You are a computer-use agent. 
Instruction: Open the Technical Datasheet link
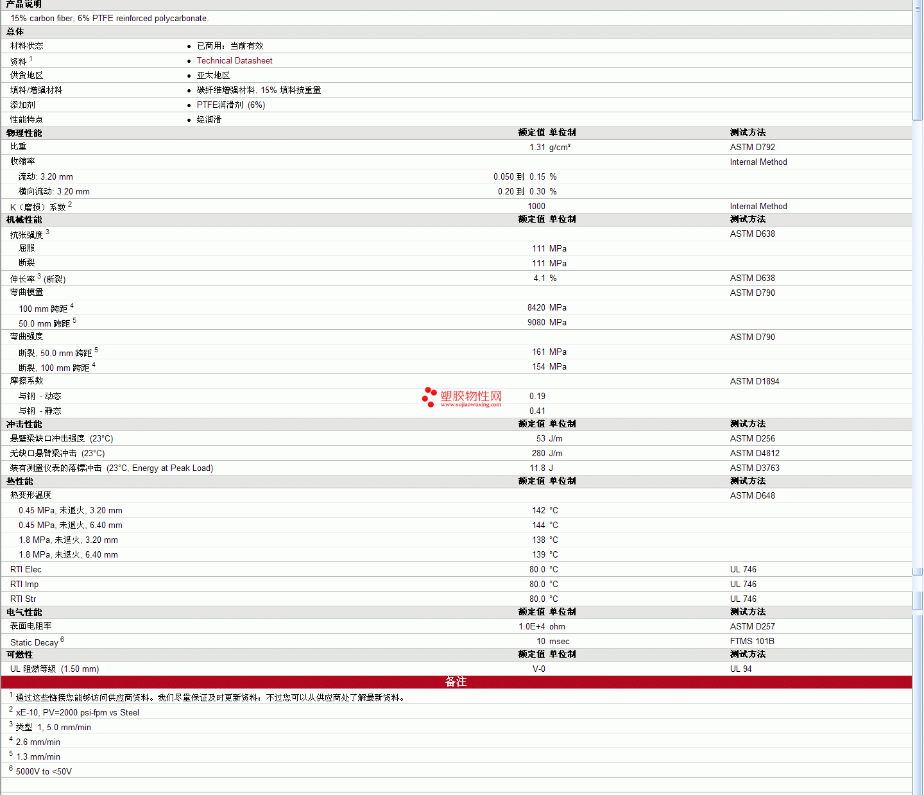(x=234, y=61)
